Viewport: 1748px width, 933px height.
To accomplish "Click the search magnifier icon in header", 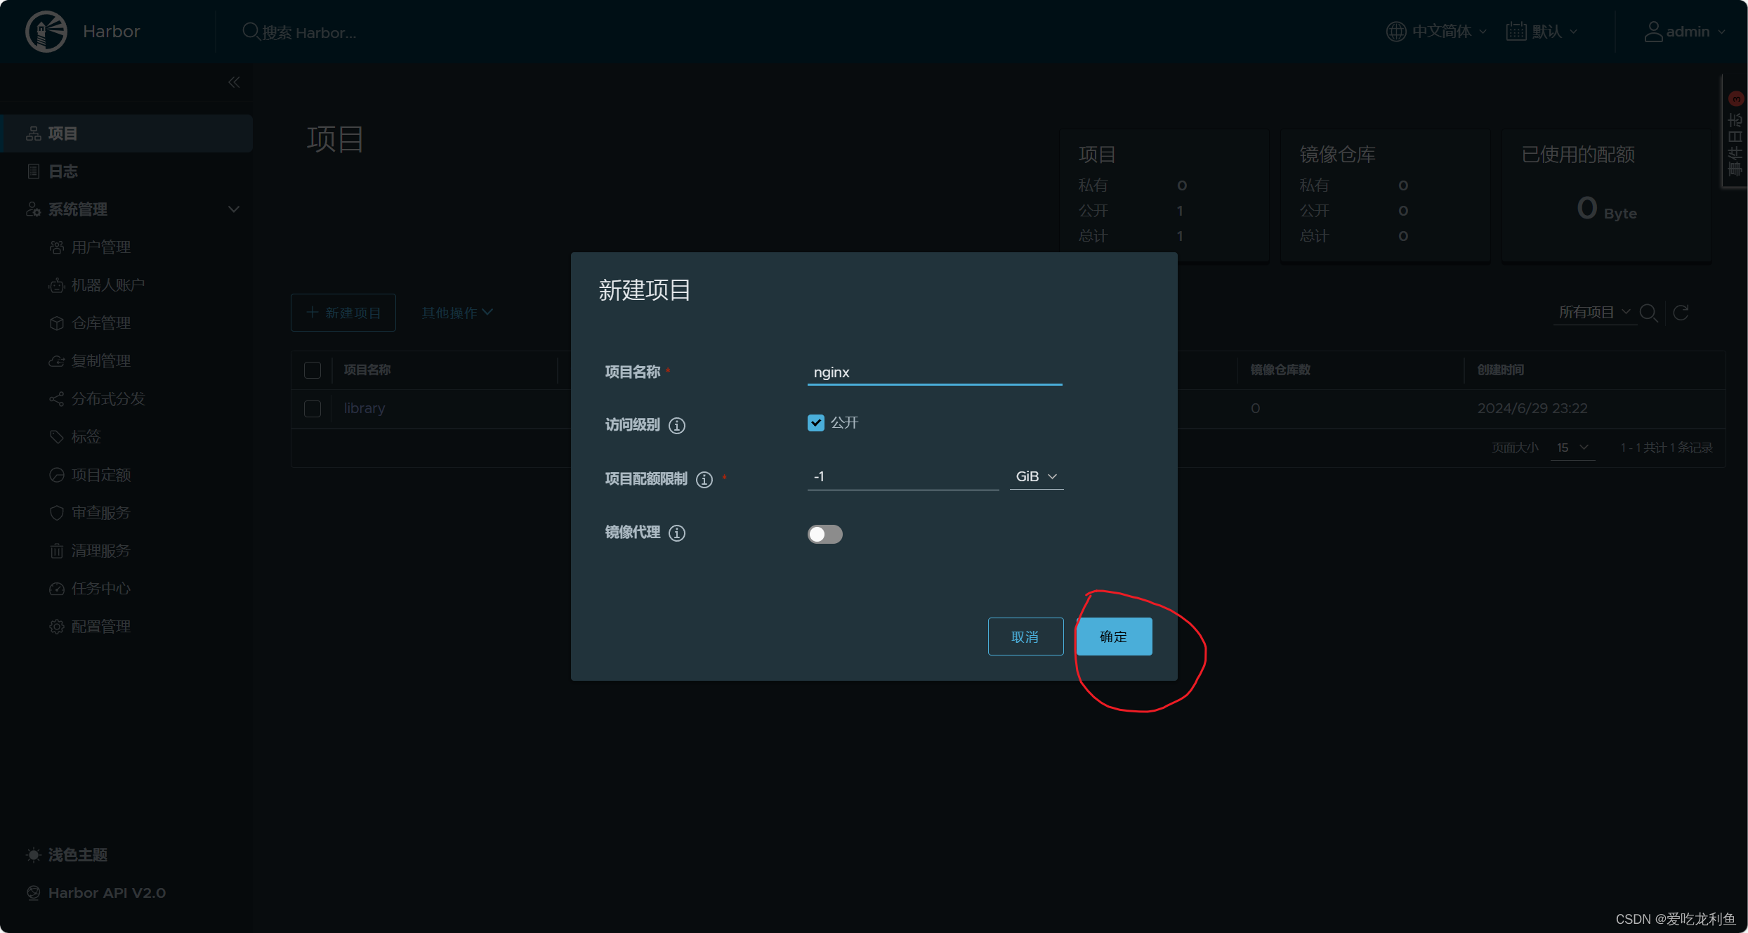I will pos(251,32).
